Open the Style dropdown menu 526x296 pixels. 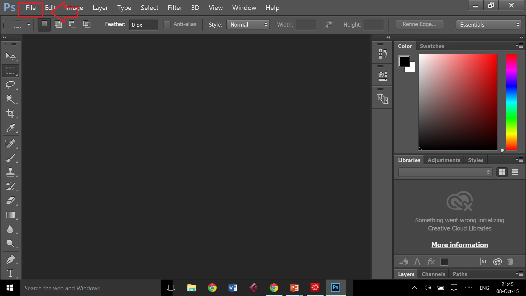tap(248, 24)
